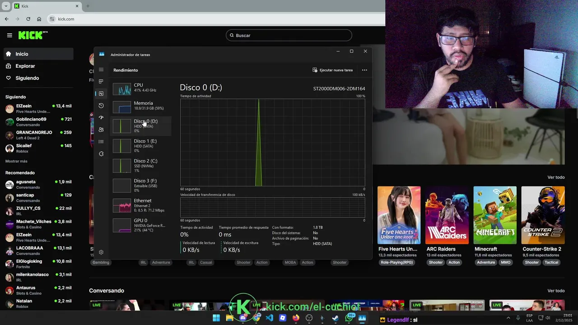The height and width of the screenshot is (325, 578).
Task: Open Visual Studio Code from taskbar
Action: pos(270,318)
